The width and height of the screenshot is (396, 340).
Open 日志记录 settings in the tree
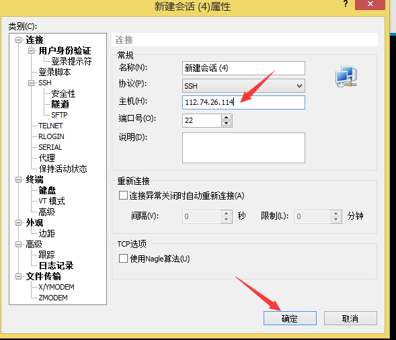tap(56, 265)
